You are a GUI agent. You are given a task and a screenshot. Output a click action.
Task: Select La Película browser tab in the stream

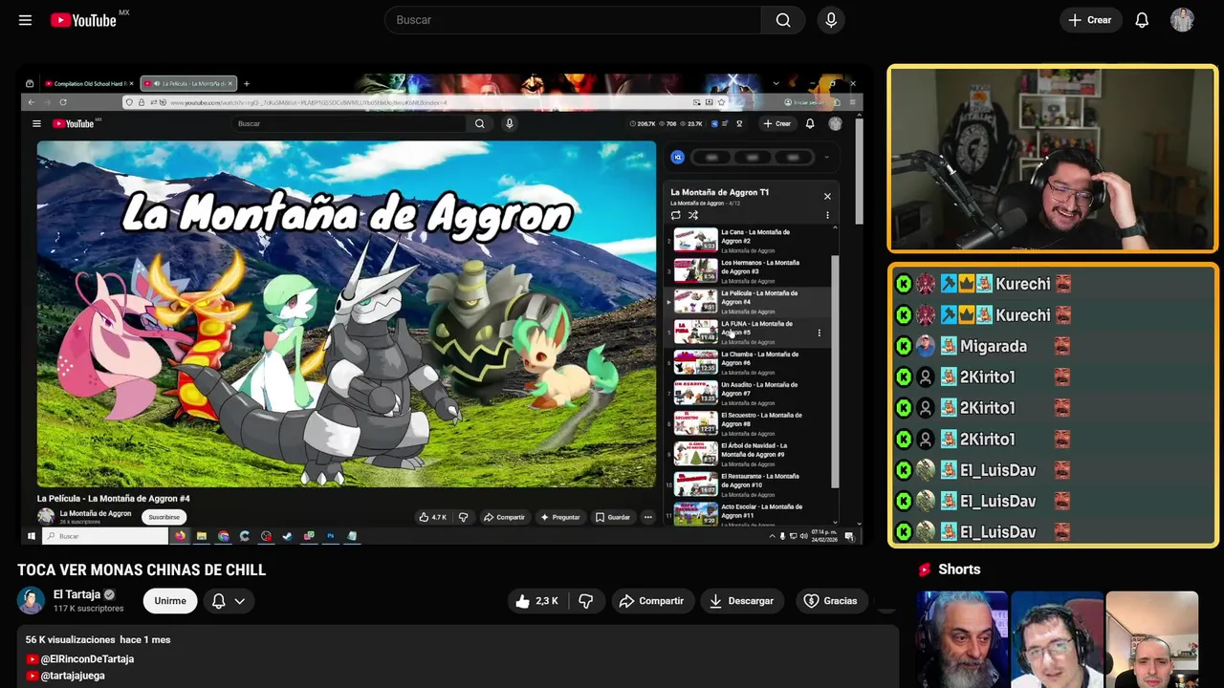(x=188, y=83)
